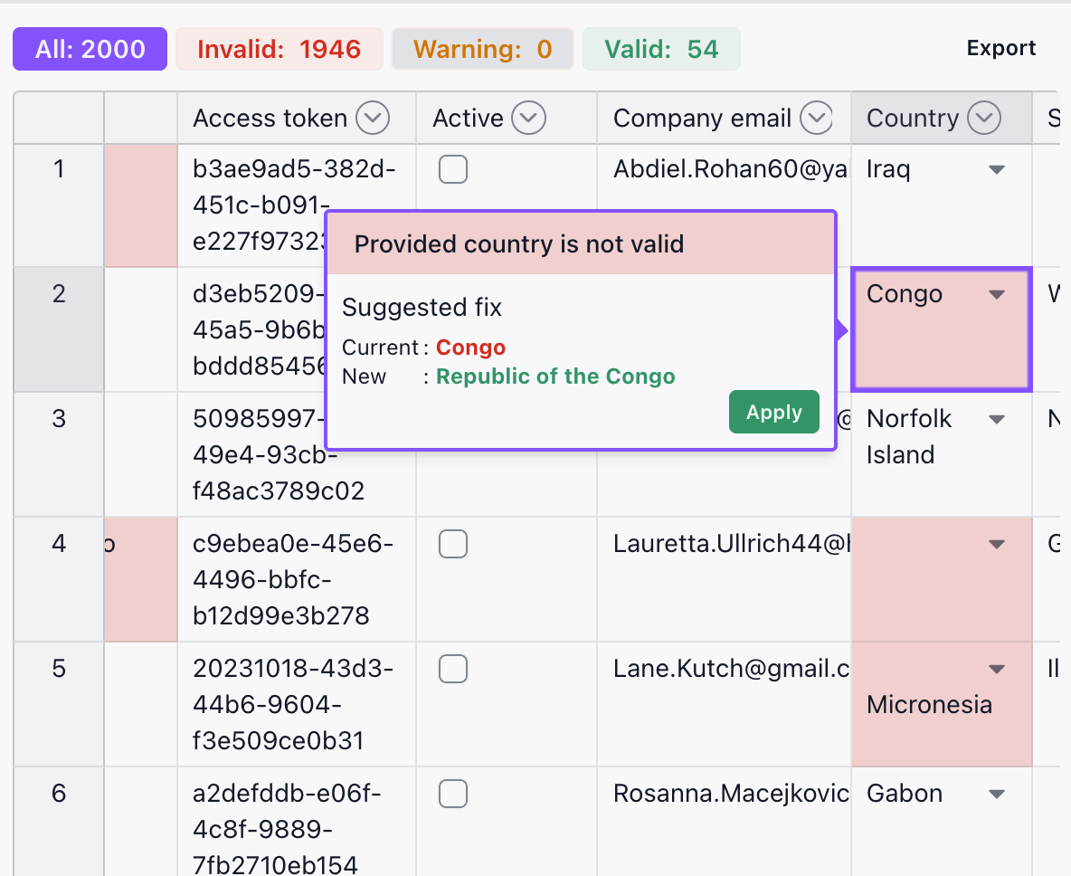Select the Invalid: 1946 filter
The height and width of the screenshot is (876, 1071).
tap(279, 48)
